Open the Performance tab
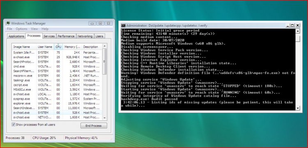Screen dimensions: 308x148 [66, 36]
